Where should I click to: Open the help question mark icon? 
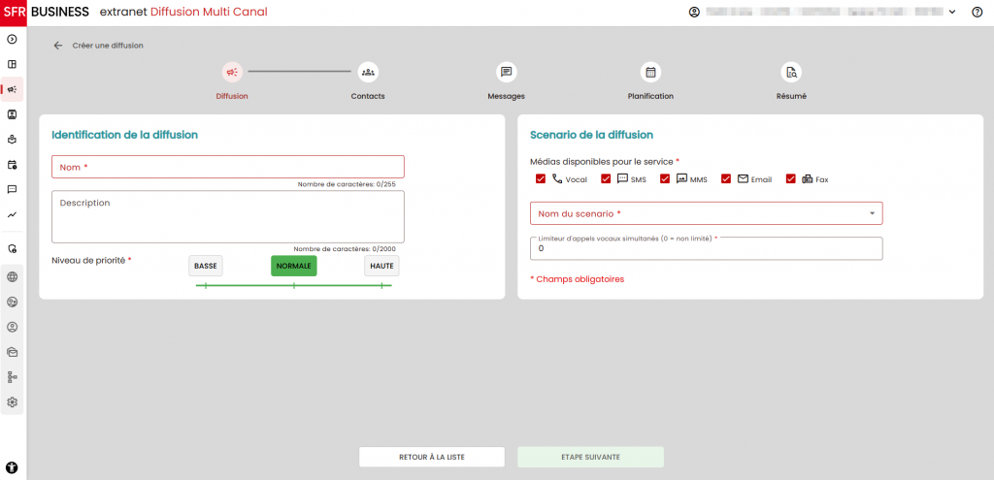click(x=977, y=13)
